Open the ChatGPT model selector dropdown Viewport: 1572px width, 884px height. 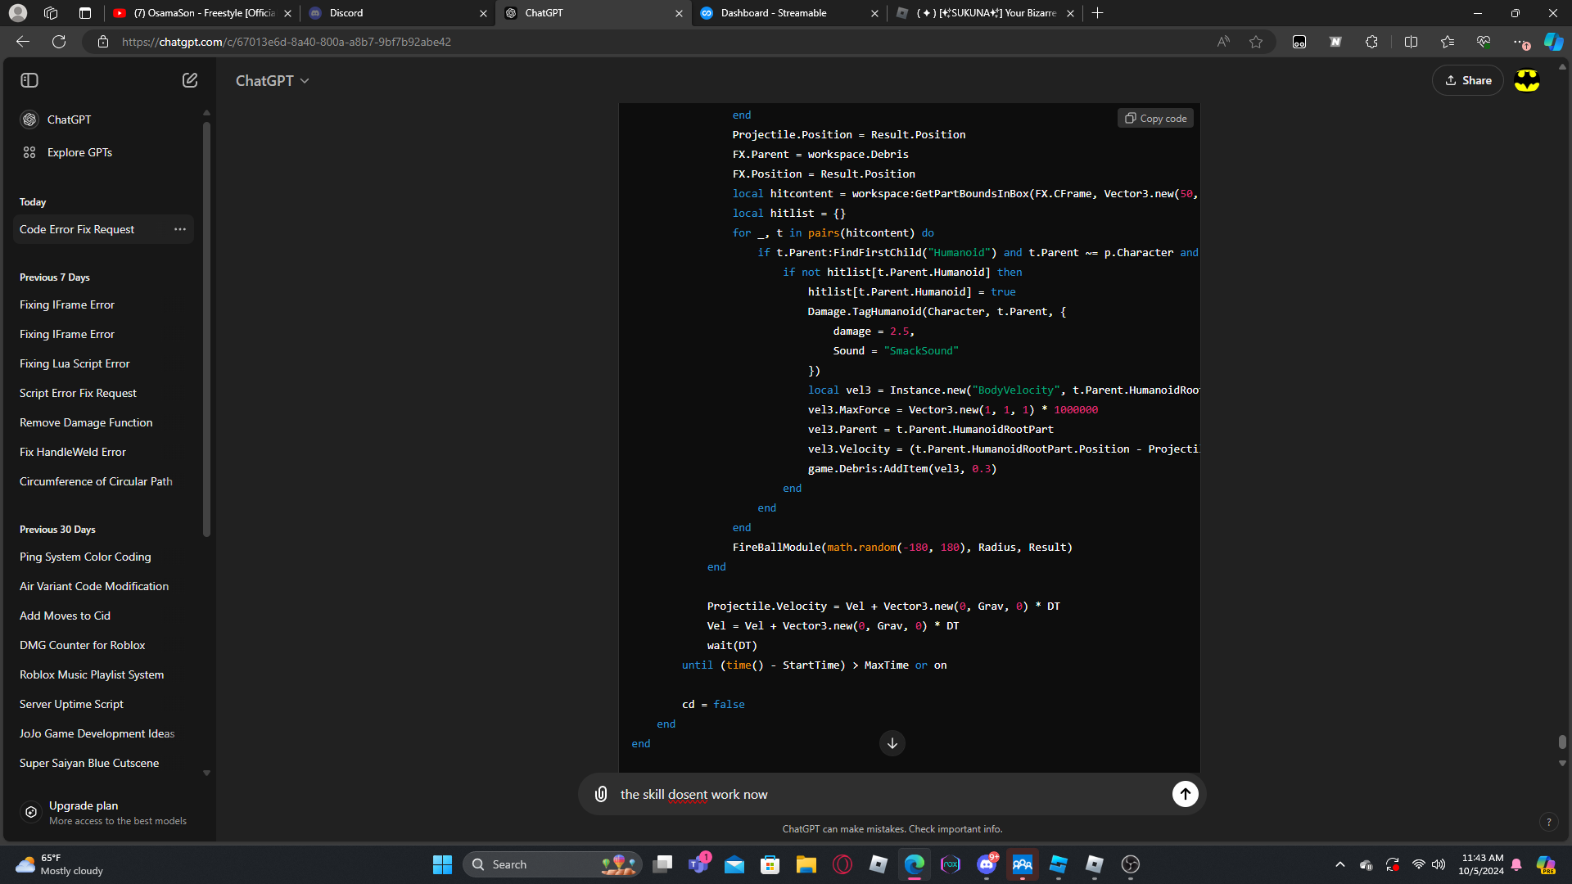[273, 80]
